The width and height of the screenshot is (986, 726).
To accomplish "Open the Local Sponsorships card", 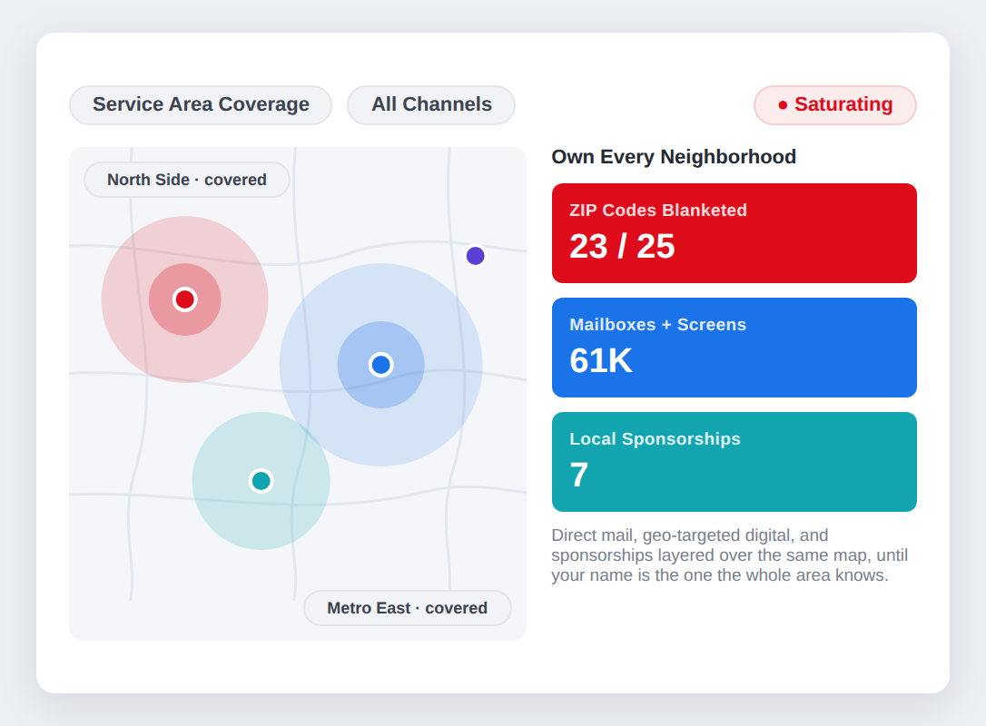I will pyautogui.click(x=735, y=462).
